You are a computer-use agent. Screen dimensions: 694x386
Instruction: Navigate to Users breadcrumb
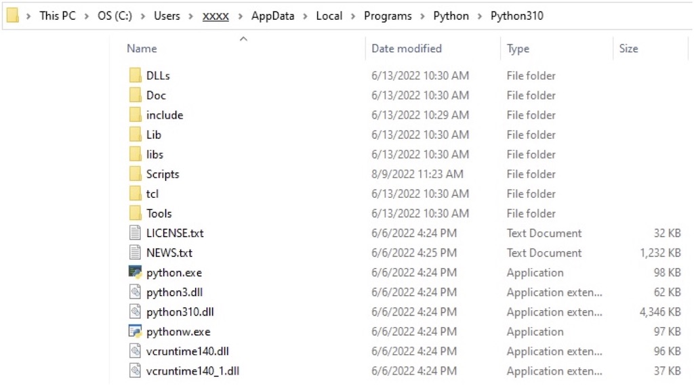point(167,16)
